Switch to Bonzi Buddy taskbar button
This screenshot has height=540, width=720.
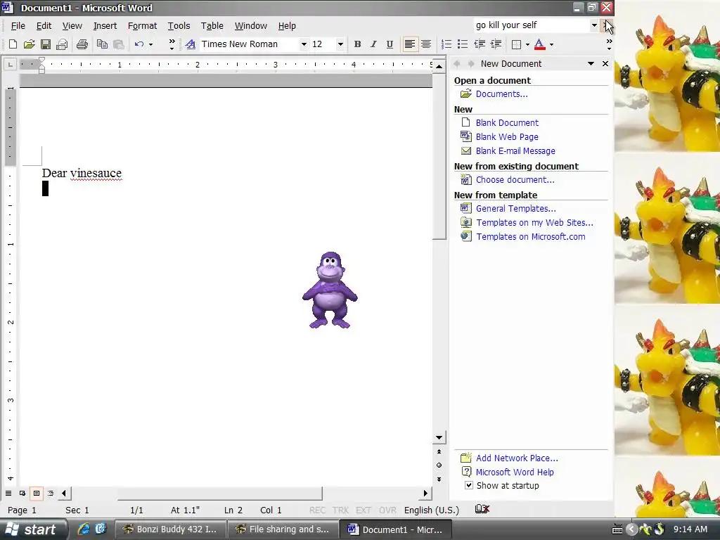[170, 529]
